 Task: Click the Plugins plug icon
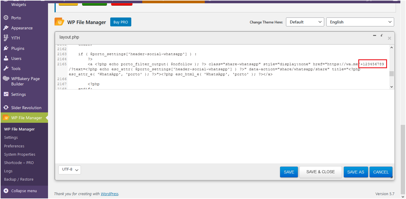click(6, 48)
